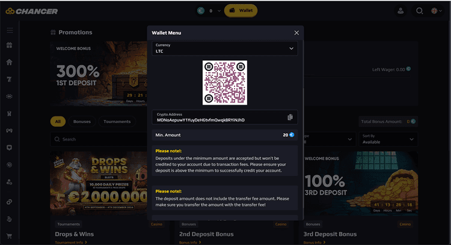Click the 2nd Deposit Bonus title
Image resolution: width=451 pixels, height=245 pixels.
(206, 234)
